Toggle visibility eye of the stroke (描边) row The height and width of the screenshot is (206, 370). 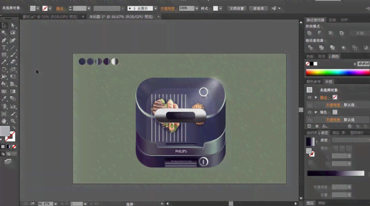(309, 98)
